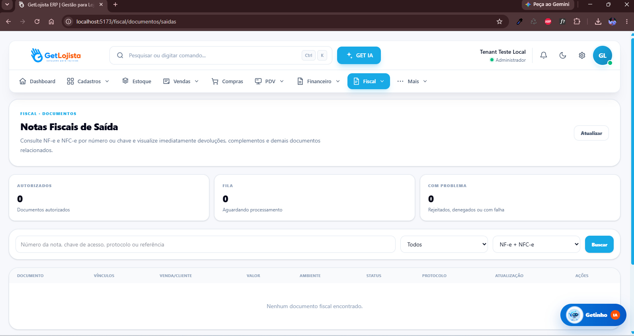The image size is (634, 336).
Task: Focus the note number search field
Action: pos(205,244)
